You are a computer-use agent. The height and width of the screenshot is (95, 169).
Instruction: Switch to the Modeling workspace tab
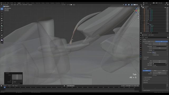23,3
